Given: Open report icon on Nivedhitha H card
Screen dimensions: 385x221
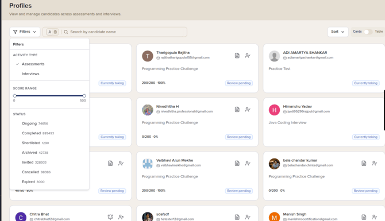Looking at the screenshot, I should [x=237, y=110].
